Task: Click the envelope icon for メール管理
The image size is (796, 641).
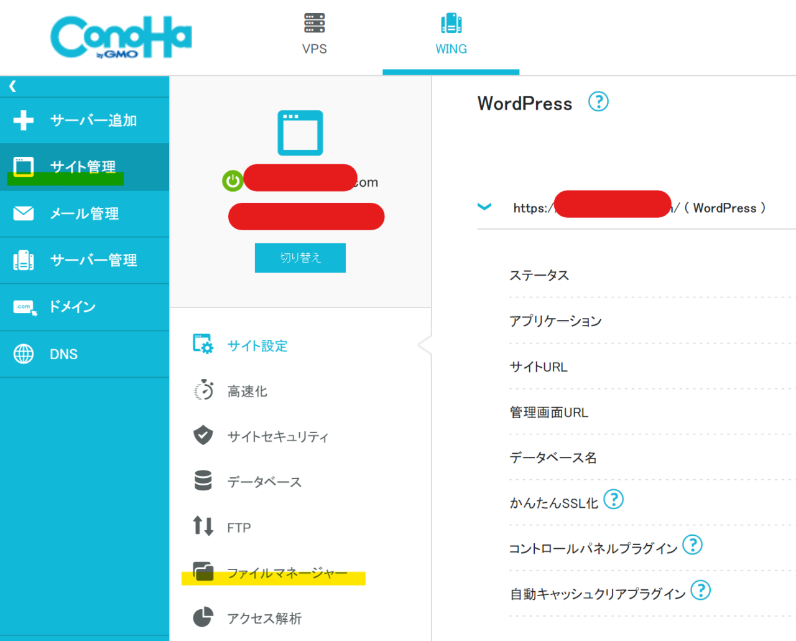Action: [24, 213]
